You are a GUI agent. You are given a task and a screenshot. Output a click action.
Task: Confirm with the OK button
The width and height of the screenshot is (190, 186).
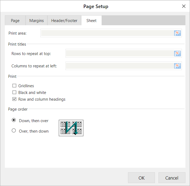141,178
